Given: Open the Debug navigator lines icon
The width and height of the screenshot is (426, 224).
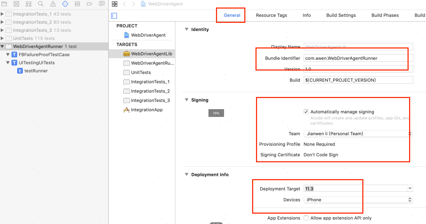Looking at the screenshot, I should click(x=77, y=4).
